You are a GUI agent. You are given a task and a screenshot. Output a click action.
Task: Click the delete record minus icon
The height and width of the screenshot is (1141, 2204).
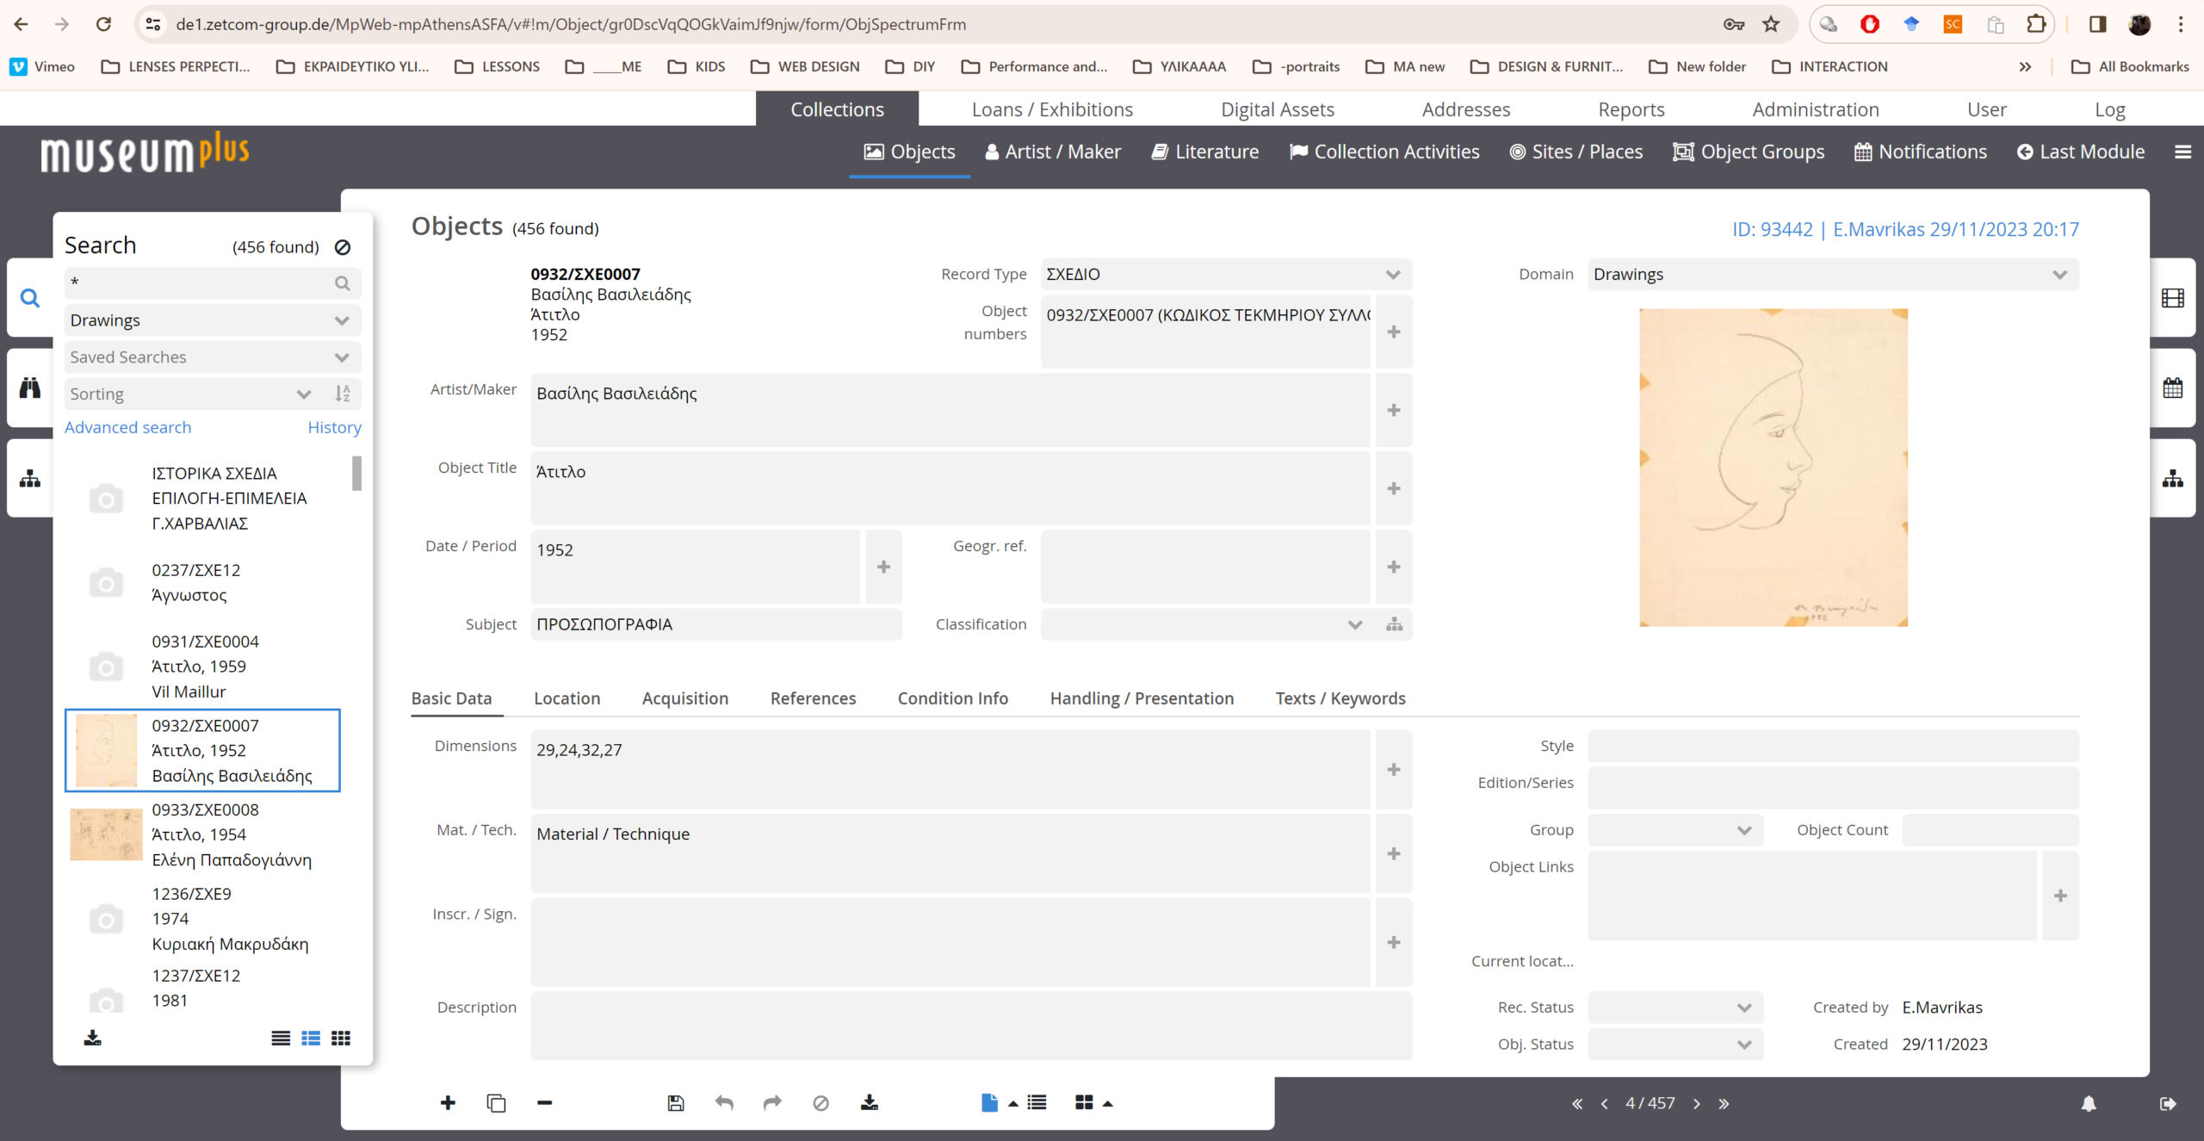click(x=544, y=1103)
